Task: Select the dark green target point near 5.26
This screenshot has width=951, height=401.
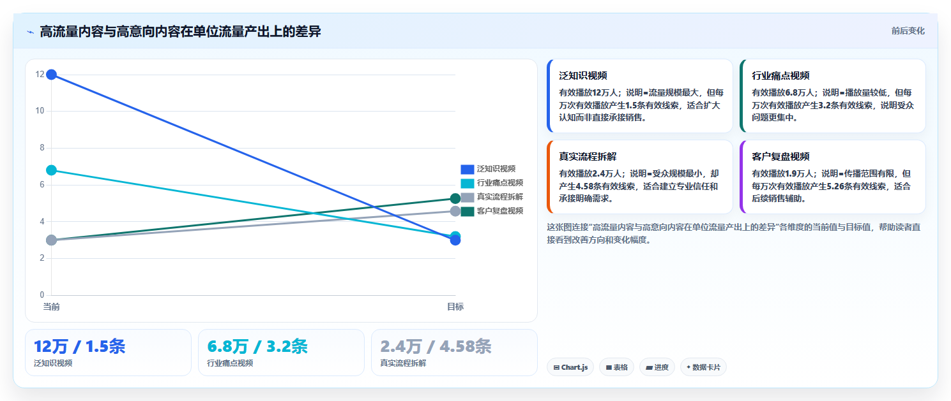Action: click(455, 198)
